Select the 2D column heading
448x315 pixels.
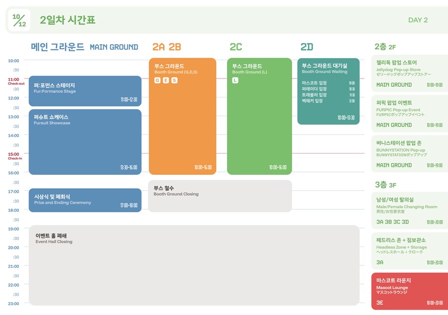[x=307, y=47]
